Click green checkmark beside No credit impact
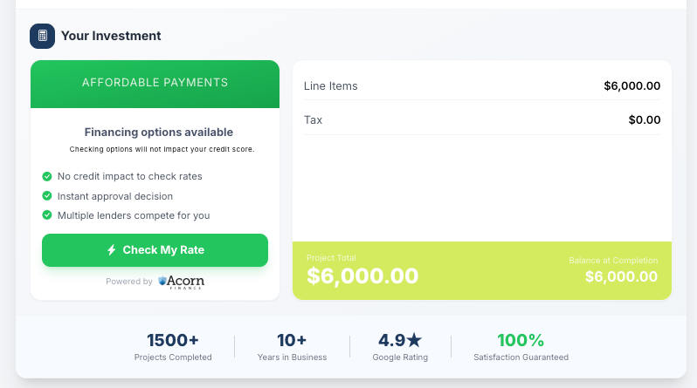Viewport: 697px width, 388px height. pos(46,177)
